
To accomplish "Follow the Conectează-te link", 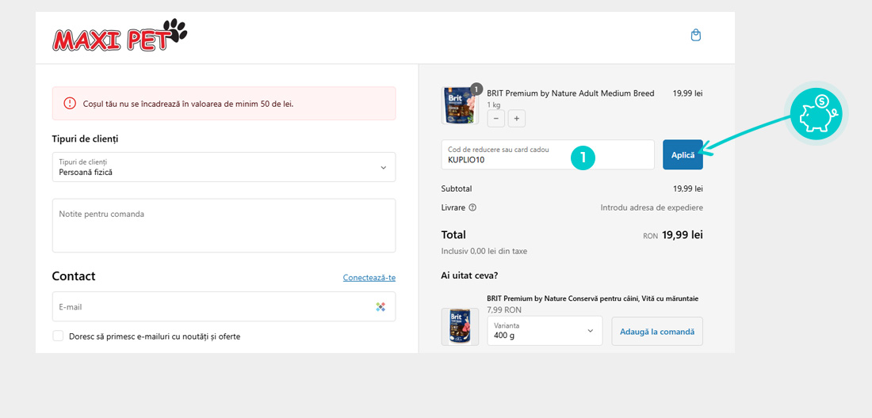I will point(369,278).
